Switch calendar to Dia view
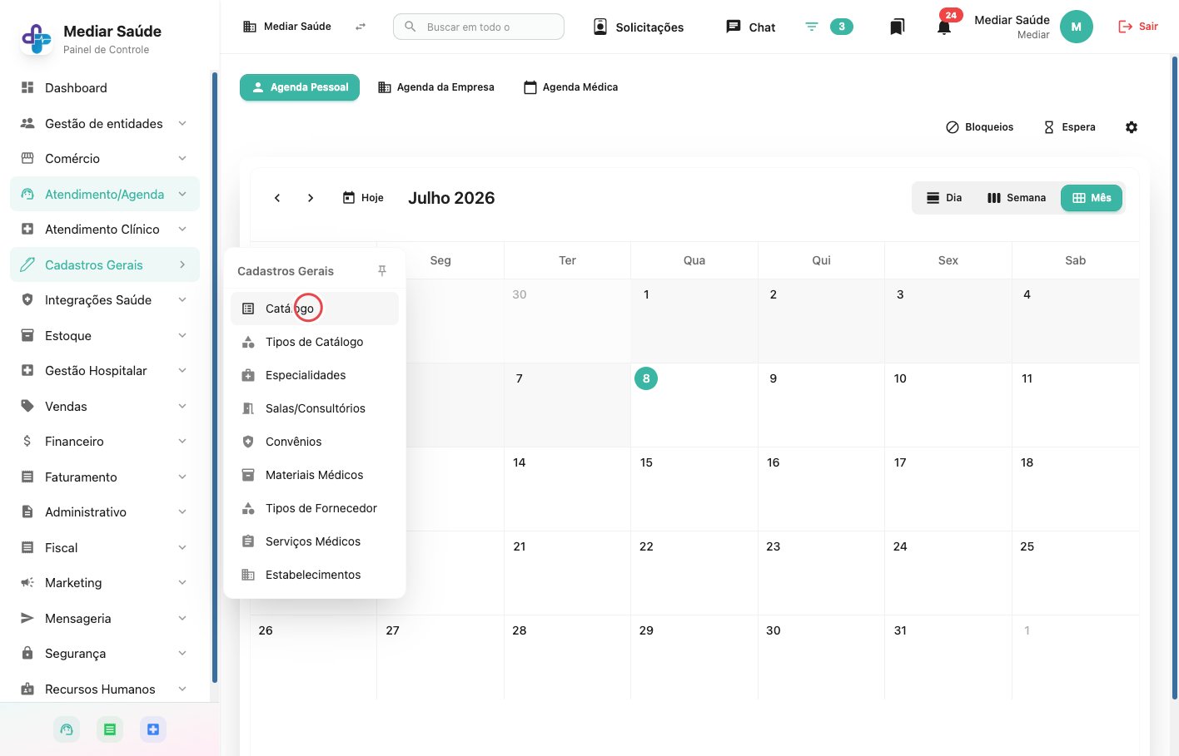Image resolution: width=1179 pixels, height=756 pixels. click(944, 198)
